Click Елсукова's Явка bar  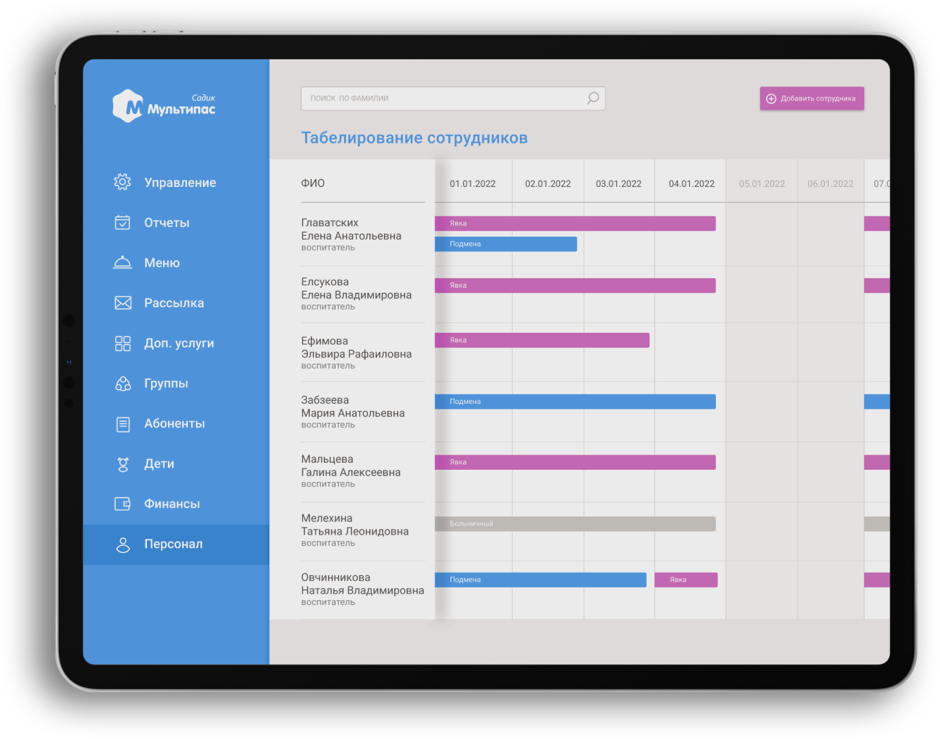(x=575, y=285)
